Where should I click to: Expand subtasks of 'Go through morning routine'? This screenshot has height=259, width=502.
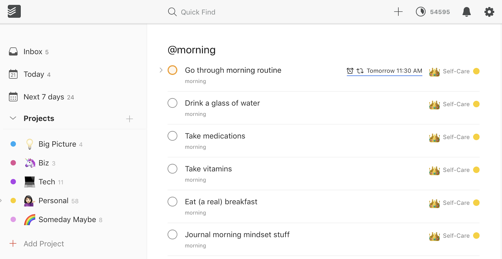coord(161,70)
